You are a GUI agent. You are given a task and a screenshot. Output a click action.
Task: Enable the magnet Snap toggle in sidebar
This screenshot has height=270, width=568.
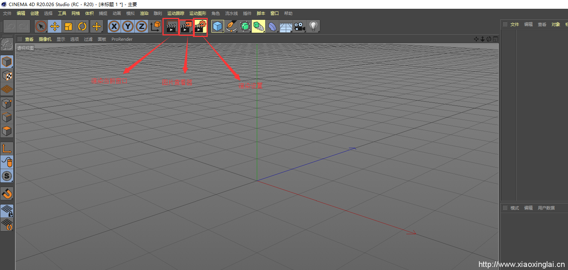(7, 193)
